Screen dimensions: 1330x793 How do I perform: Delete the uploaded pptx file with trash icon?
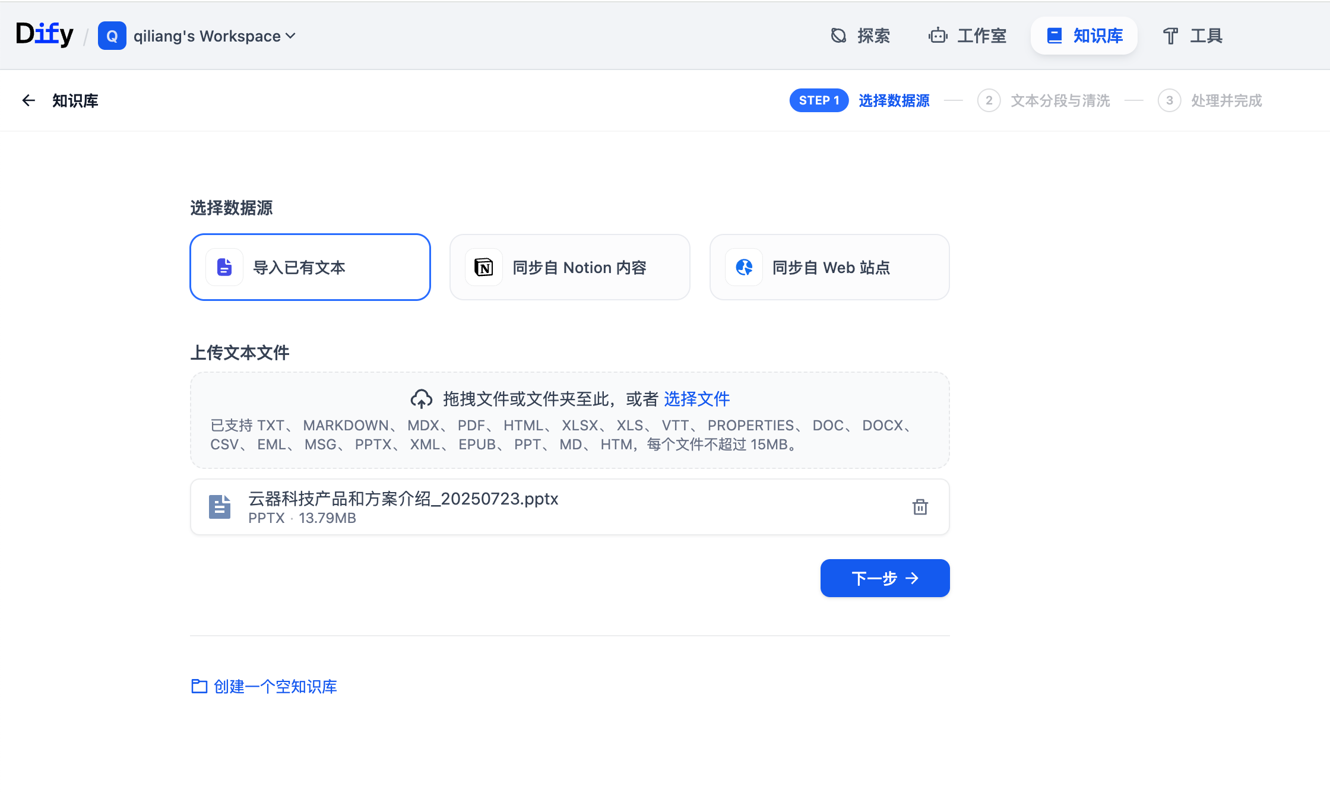tap(920, 507)
